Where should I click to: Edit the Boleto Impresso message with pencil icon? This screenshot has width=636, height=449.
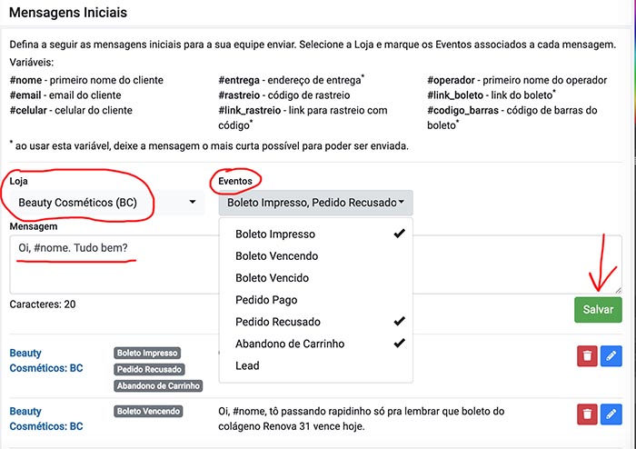611,356
